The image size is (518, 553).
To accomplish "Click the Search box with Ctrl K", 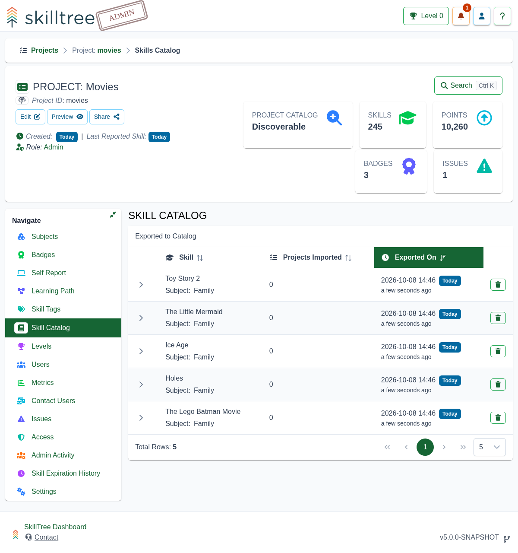I will tap(468, 86).
